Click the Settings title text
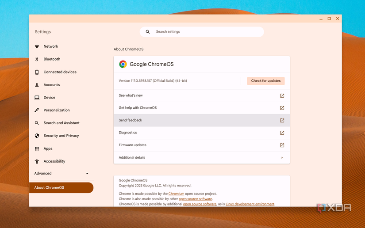365x228 pixels. (42, 32)
